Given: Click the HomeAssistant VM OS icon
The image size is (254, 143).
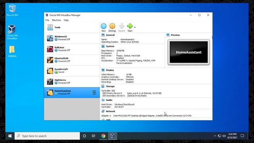Looking at the screenshot, I should tap(50, 93).
